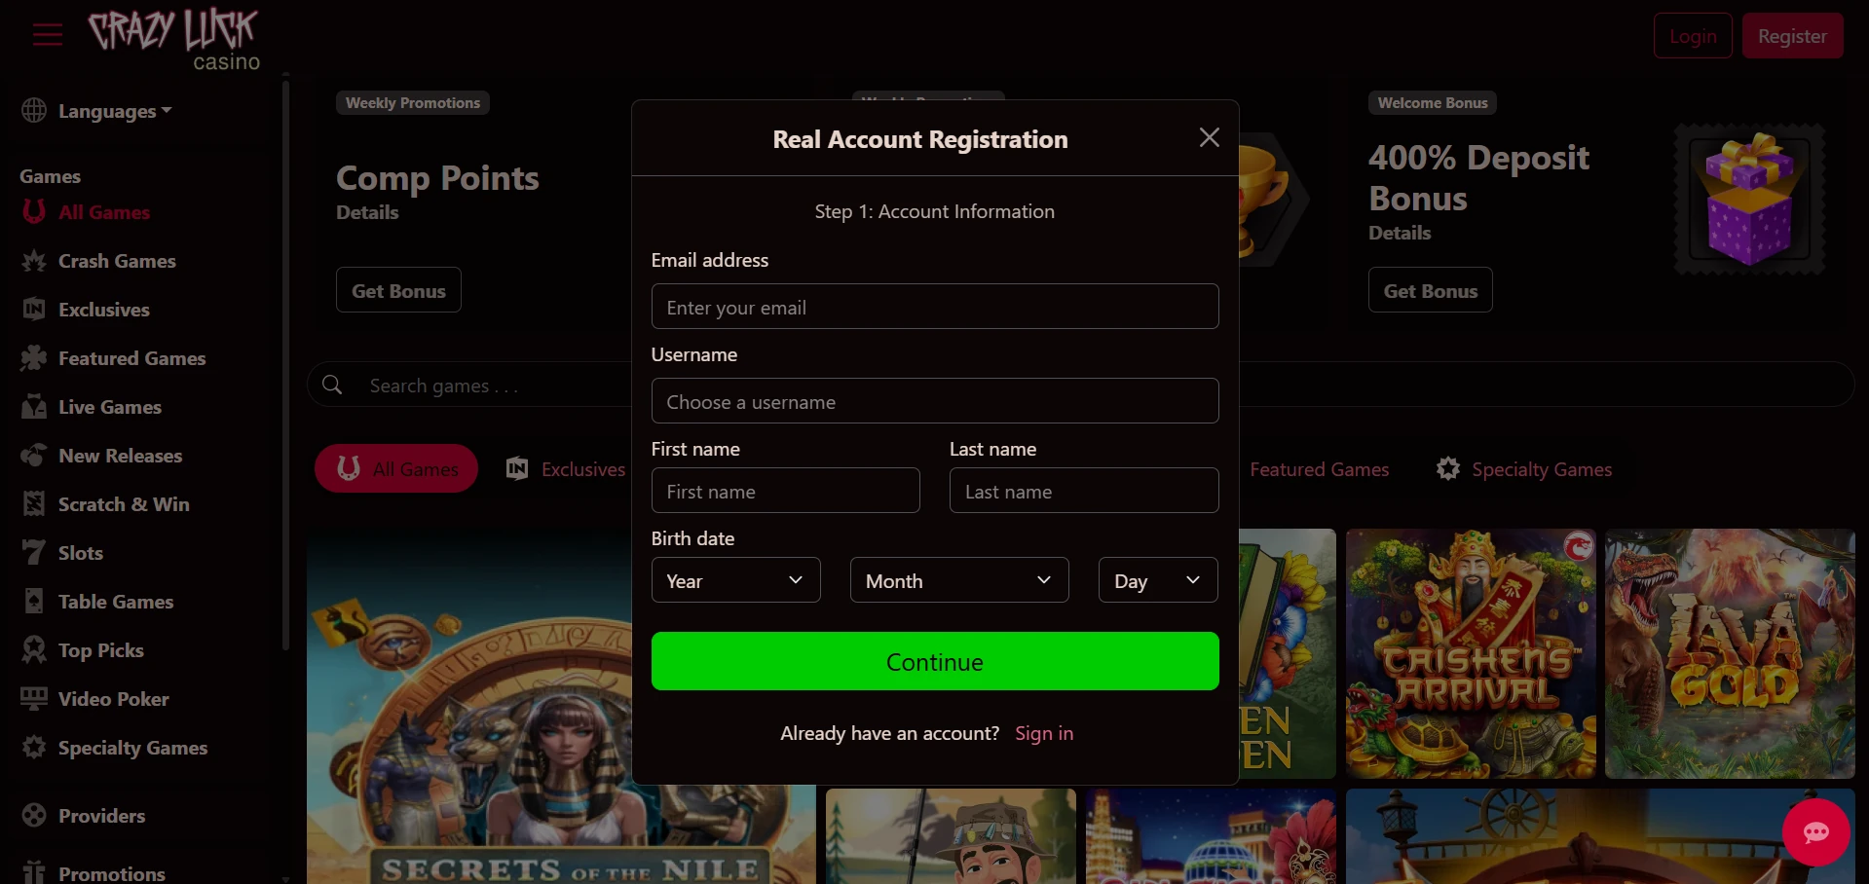Viewport: 1869px width, 884px height.
Task: Open the Month birth date dropdown
Action: point(959,580)
